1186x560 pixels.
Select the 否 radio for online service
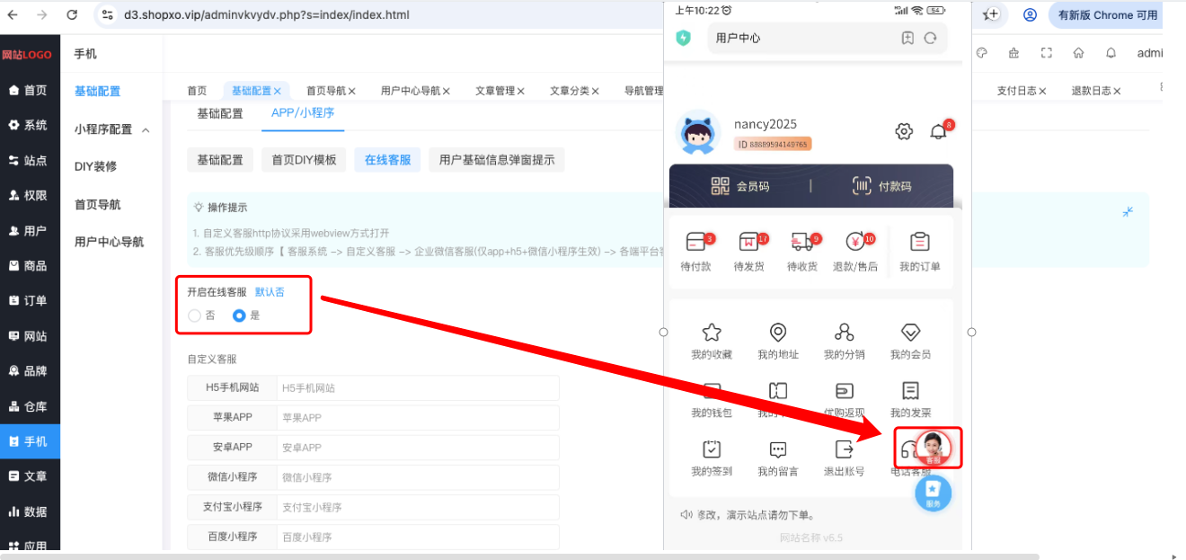click(x=195, y=316)
